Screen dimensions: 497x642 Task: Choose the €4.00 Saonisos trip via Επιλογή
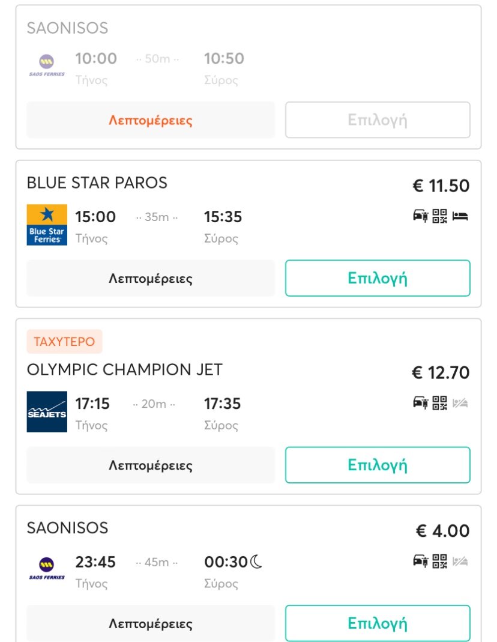(x=378, y=623)
